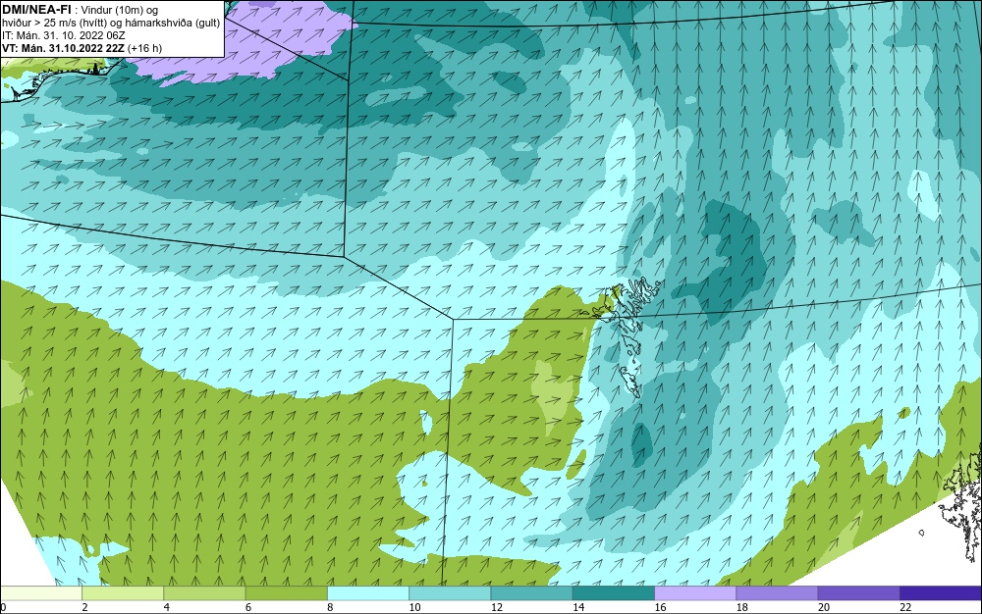This screenshot has height=614, width=982.
Task: Click the legend scale label '22'
Action: (x=905, y=607)
